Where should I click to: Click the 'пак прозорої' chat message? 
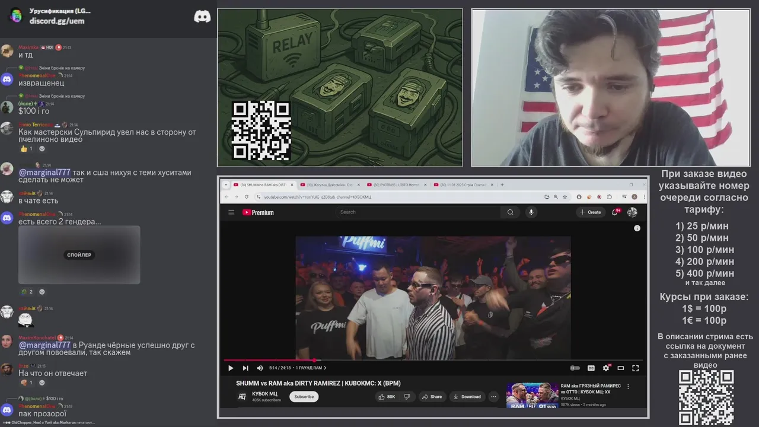click(x=42, y=414)
